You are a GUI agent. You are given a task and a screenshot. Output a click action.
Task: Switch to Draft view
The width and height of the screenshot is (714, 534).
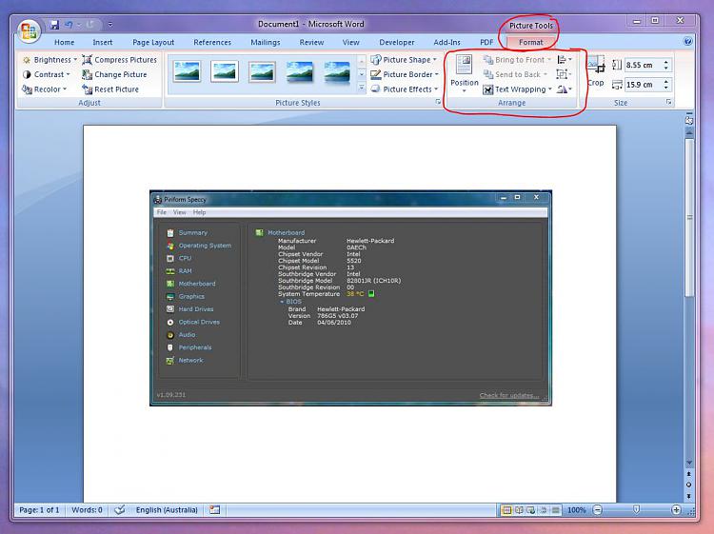556,510
